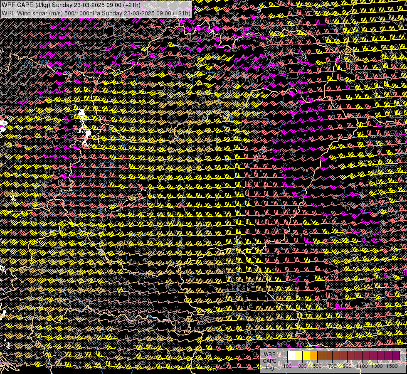The image size is (407, 374).
Task: Select the white swatch in the CAPE legend
Action: [x=291, y=355]
